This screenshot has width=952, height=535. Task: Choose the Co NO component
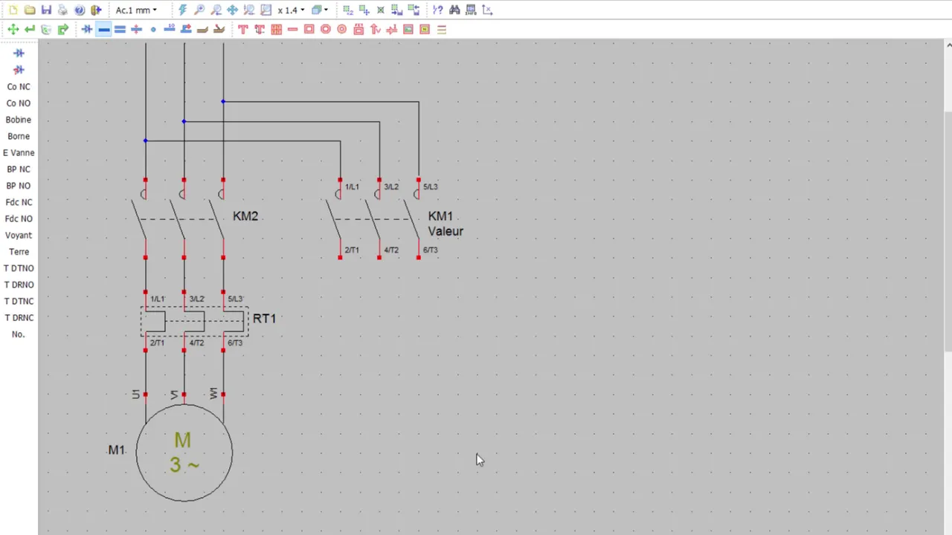coord(19,103)
